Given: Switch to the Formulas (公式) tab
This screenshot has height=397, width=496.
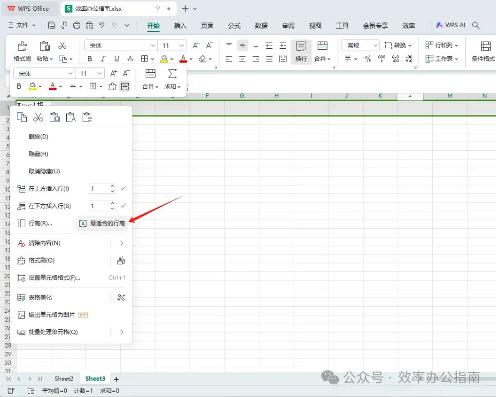Looking at the screenshot, I should tap(234, 26).
